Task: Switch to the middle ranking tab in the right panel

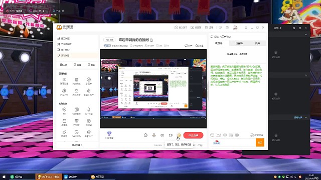Action: 239,43
